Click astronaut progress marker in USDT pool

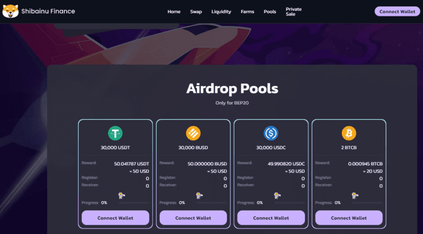pyautogui.click(x=121, y=195)
